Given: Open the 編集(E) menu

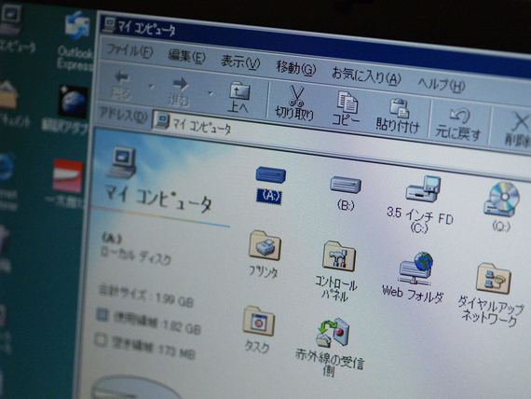Looking at the screenshot, I should click(186, 56).
